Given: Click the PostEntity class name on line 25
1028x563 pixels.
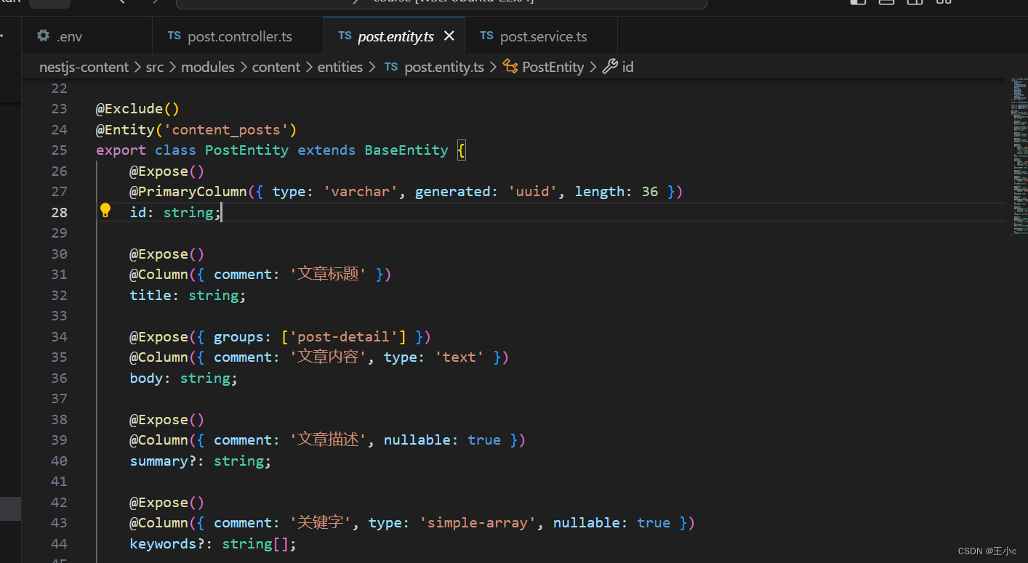Looking at the screenshot, I should tap(247, 150).
